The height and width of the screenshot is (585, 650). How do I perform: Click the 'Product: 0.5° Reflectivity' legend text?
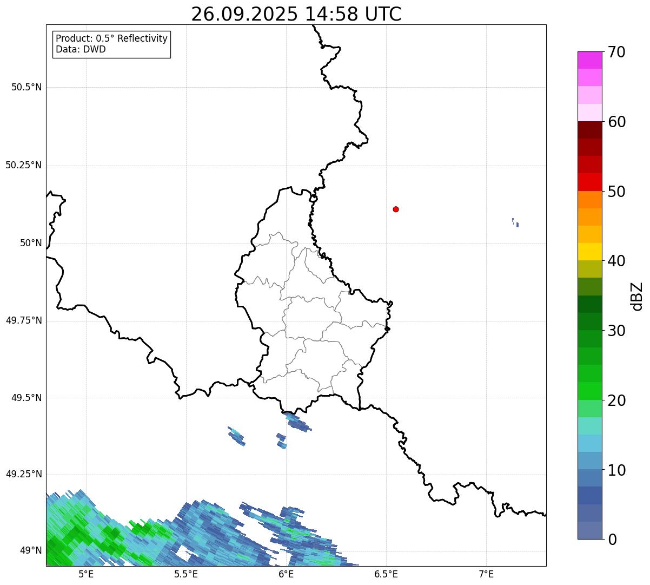(112, 39)
